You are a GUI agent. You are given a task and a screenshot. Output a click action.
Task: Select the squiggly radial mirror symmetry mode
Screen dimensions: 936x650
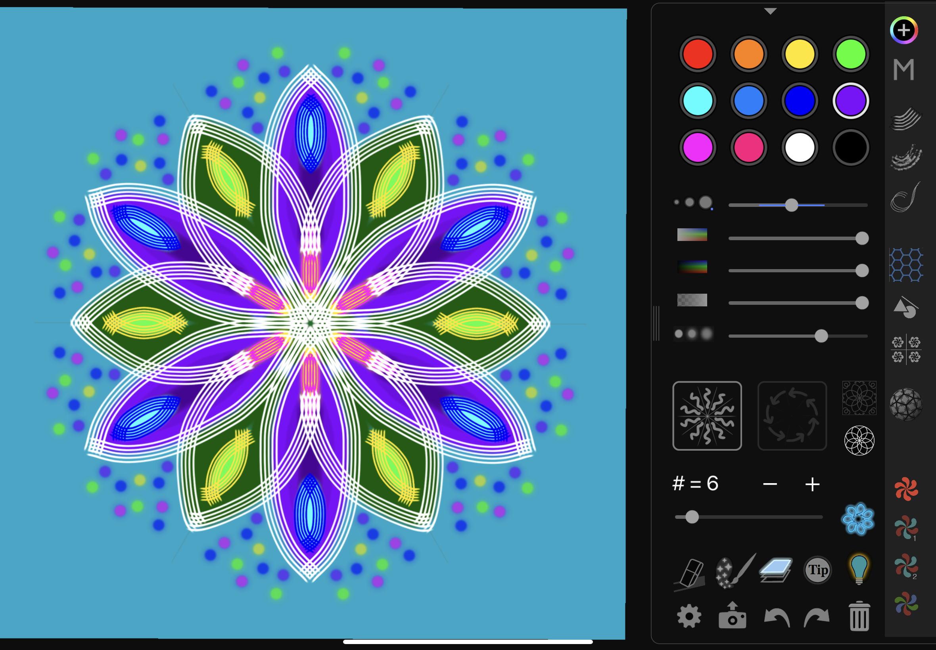click(707, 416)
